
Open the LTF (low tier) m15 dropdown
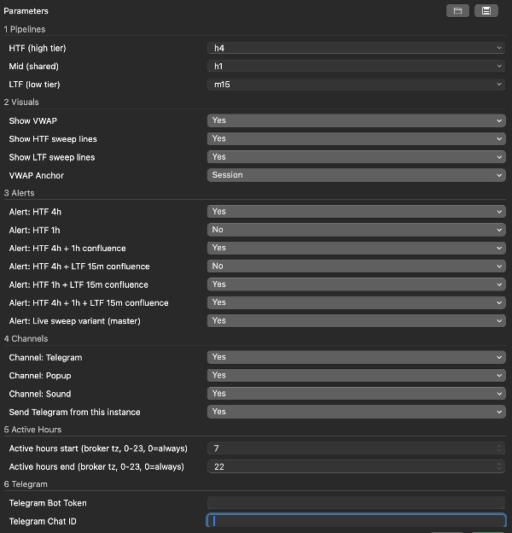tap(356, 85)
